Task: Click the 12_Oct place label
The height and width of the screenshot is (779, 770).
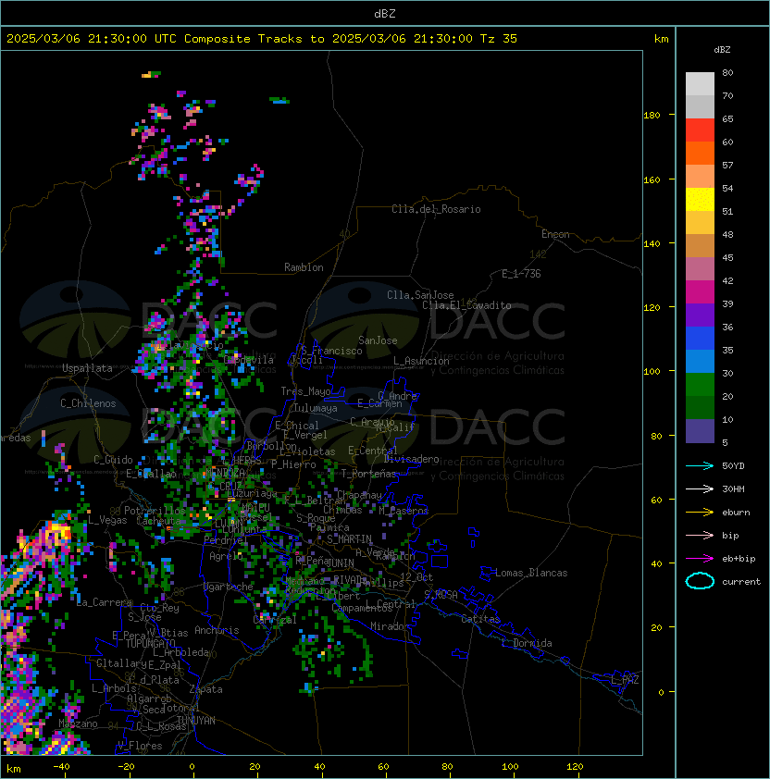Action: [416, 577]
